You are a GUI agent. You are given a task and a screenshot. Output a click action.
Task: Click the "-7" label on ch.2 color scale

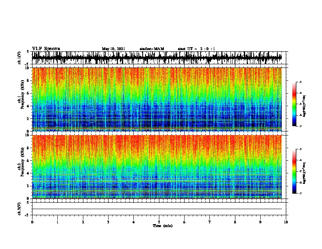click(300, 193)
